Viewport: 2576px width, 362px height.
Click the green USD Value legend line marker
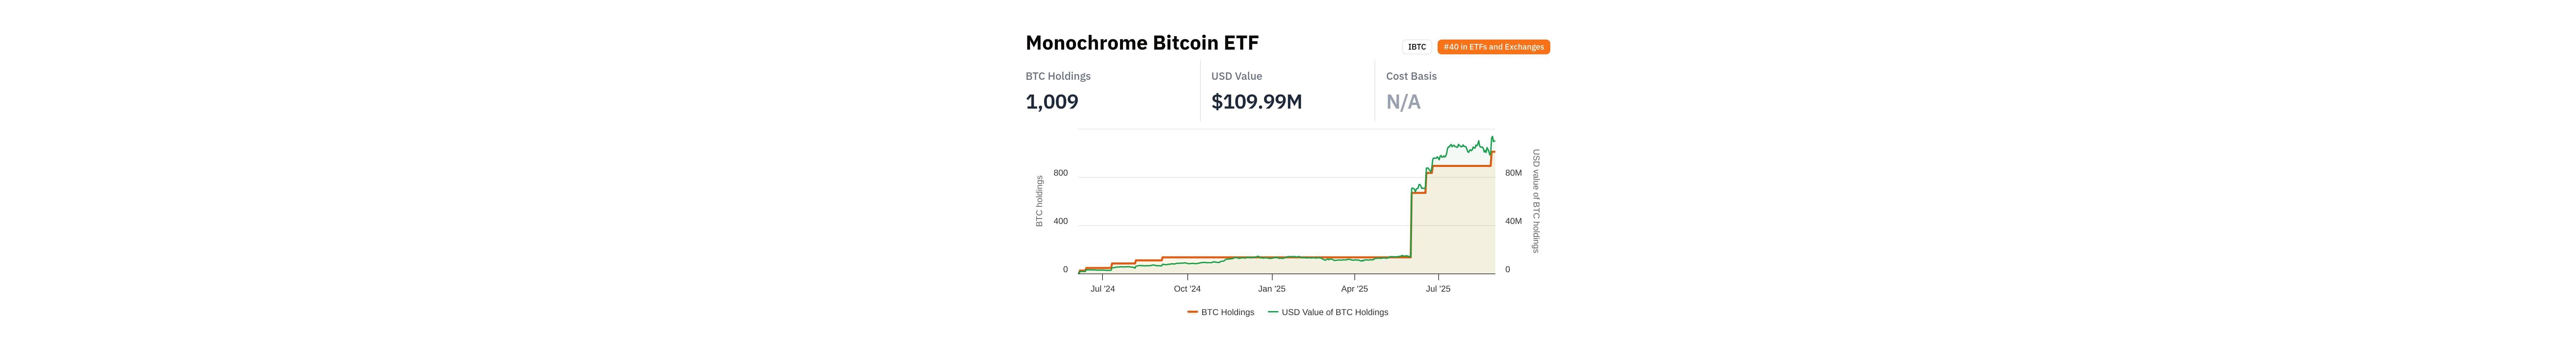(x=1273, y=312)
